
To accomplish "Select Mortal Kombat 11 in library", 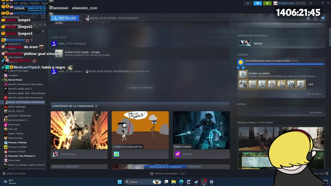I will [x=17, y=120].
